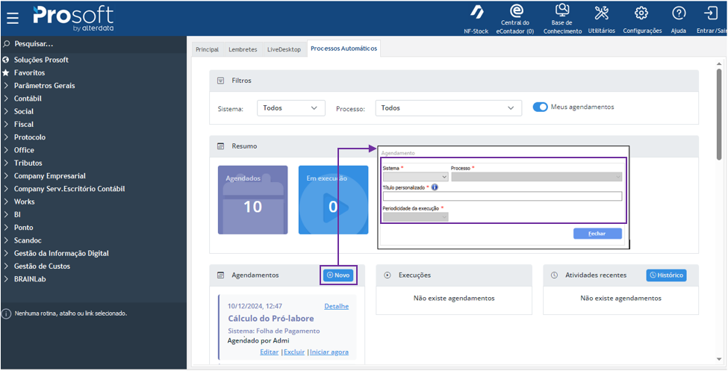The image size is (728, 371).
Task: Expand the Company Empresarial tree item
Action: (x=6, y=176)
